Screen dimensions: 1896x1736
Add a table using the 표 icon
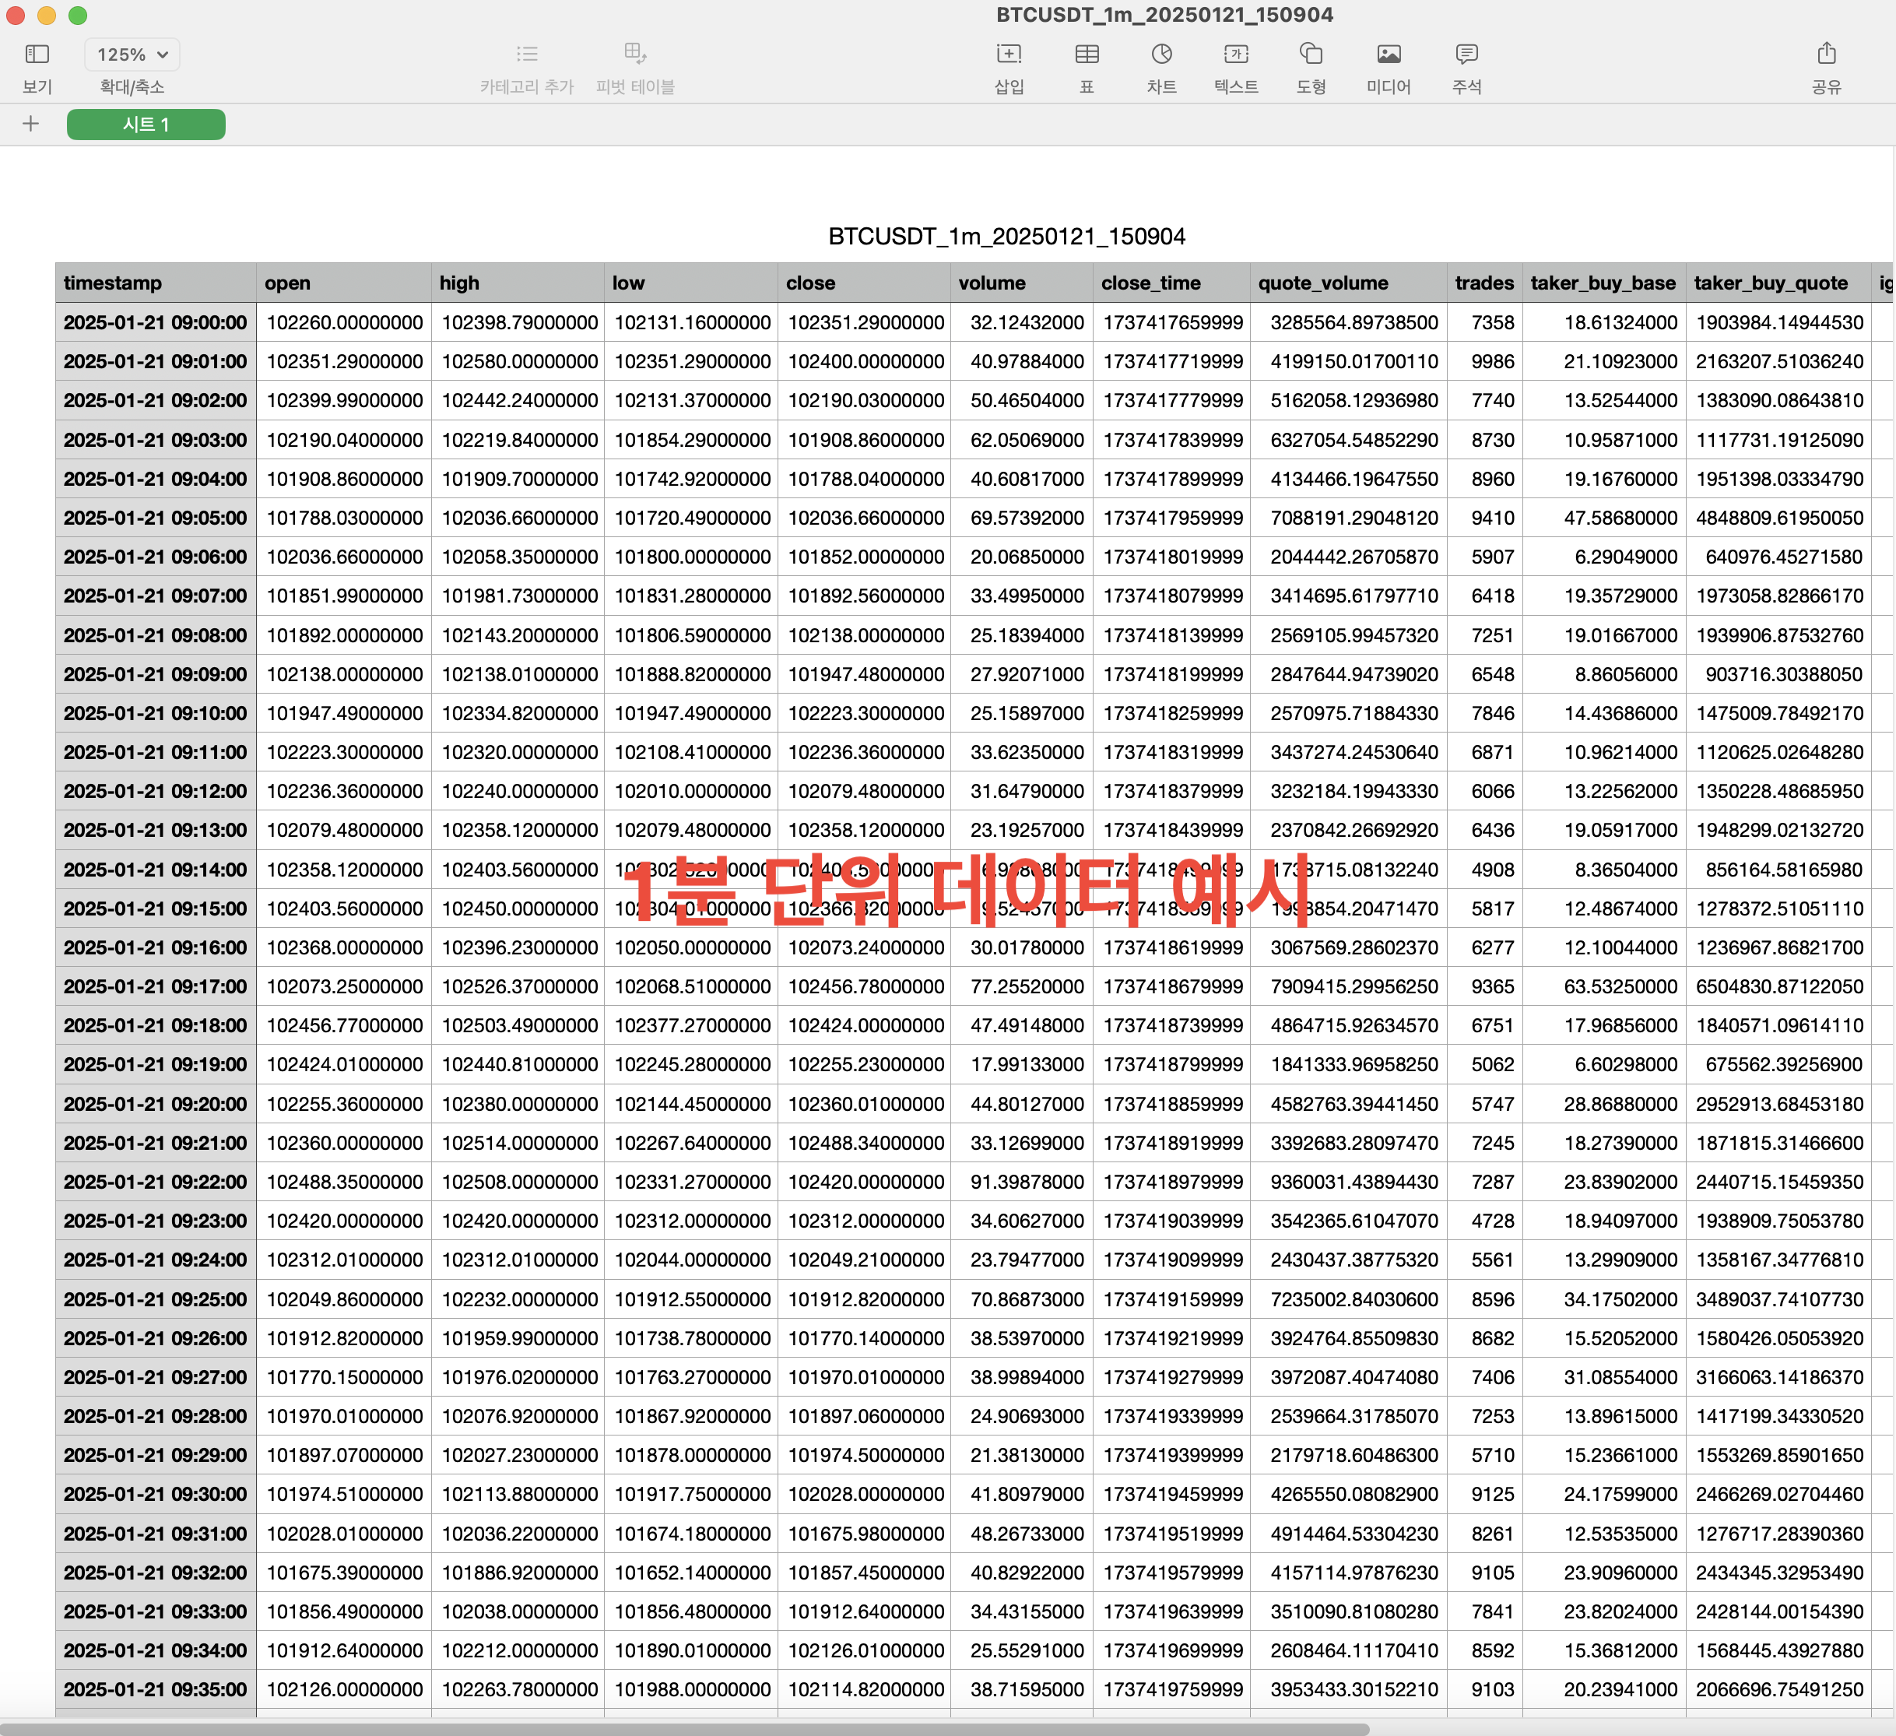point(1087,54)
